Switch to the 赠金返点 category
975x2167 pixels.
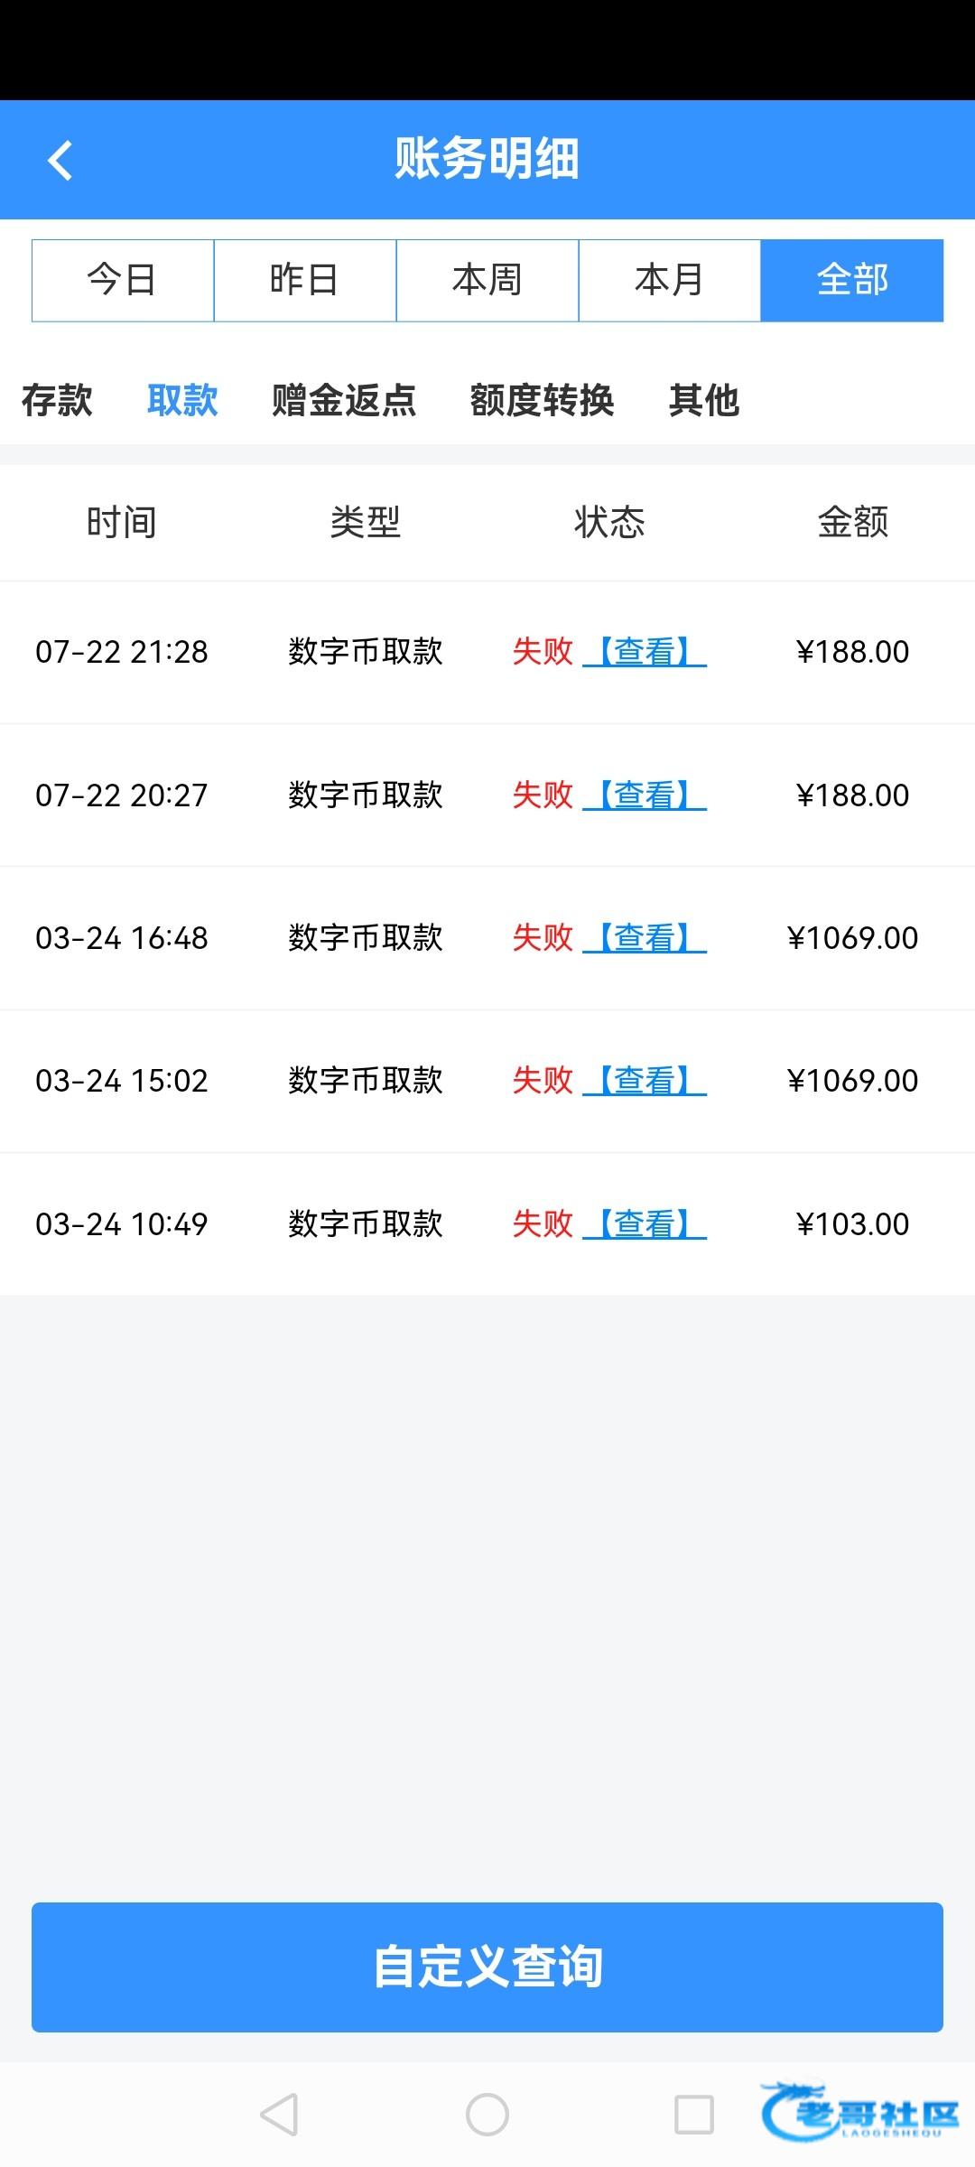tap(344, 400)
